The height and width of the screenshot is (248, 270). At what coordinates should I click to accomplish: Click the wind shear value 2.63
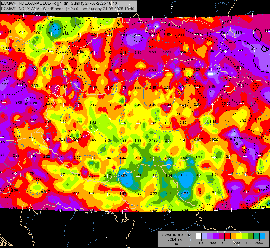(169, 193)
